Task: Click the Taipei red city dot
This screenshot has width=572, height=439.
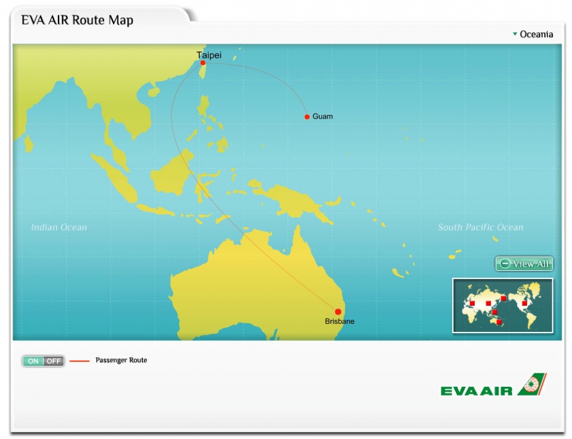Action: (x=203, y=62)
